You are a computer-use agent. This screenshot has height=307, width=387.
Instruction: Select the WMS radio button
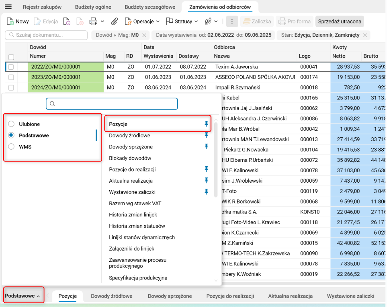pos(11,147)
